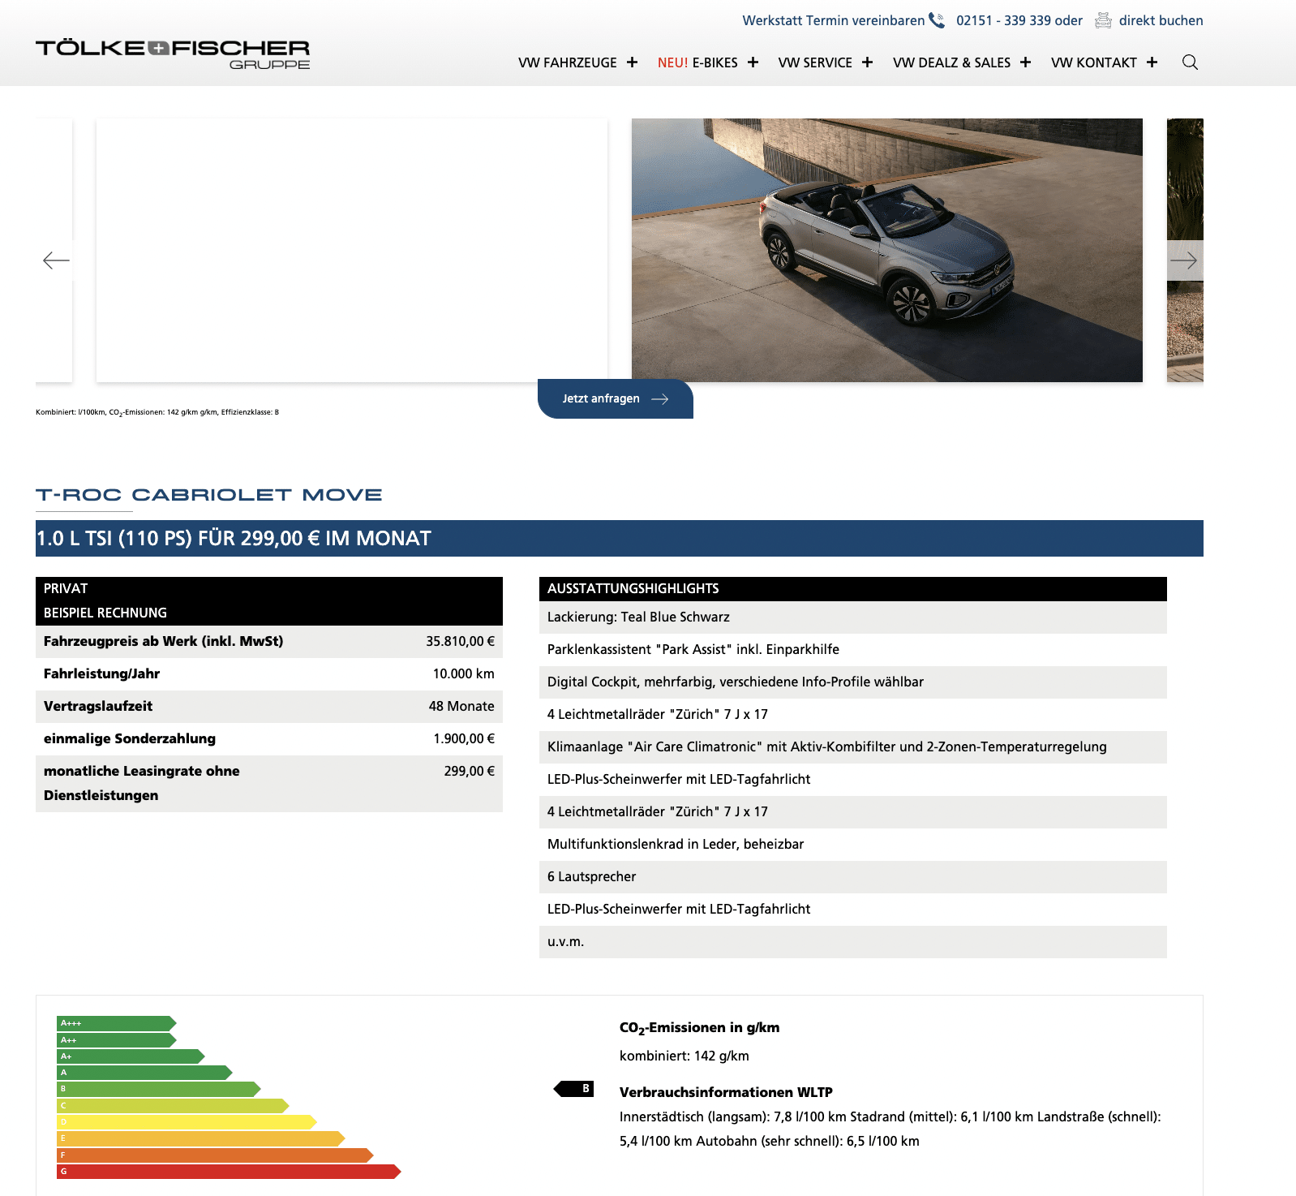Click the yellow D efficiency bar

click(x=187, y=1122)
